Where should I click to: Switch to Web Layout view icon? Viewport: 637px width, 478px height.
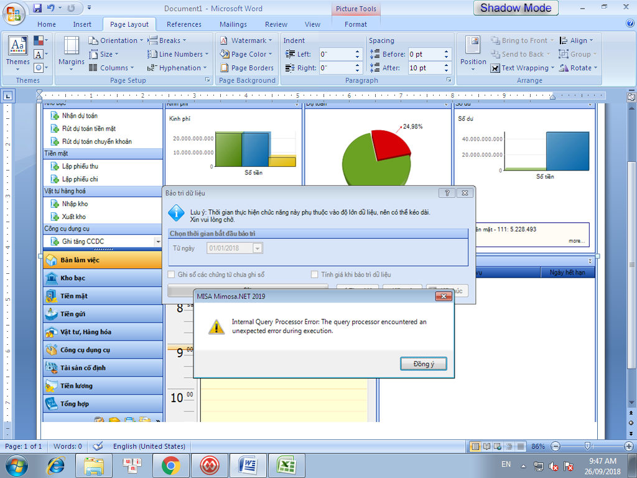(x=498, y=446)
